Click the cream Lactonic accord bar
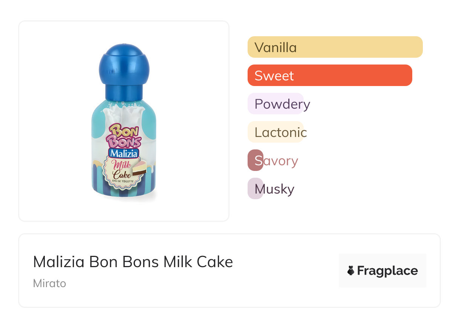The height and width of the screenshot is (326, 459). click(275, 132)
